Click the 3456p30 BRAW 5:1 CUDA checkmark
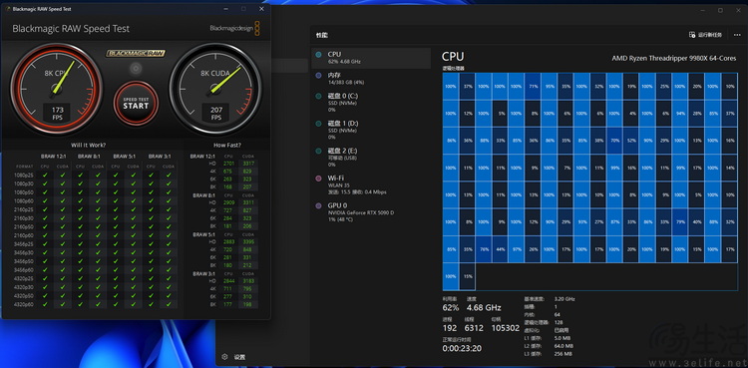This screenshot has height=368, width=748. (133, 252)
